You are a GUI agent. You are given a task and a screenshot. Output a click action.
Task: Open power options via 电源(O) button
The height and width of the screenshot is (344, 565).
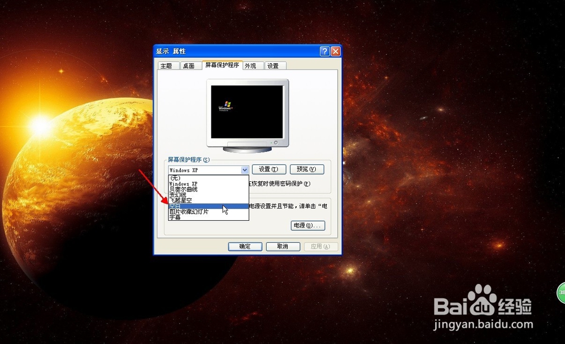click(x=308, y=225)
